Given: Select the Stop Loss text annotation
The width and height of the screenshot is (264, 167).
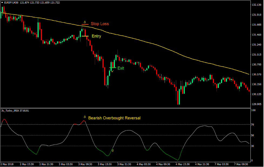Looking at the screenshot, I should [x=100, y=24].
